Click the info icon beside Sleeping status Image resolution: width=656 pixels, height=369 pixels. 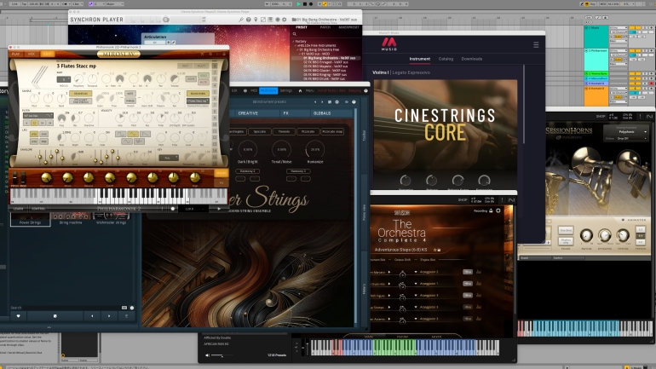click(x=366, y=91)
